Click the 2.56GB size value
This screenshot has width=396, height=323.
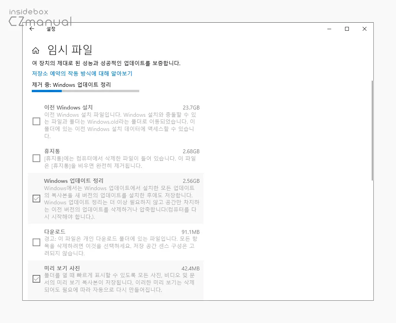click(191, 181)
